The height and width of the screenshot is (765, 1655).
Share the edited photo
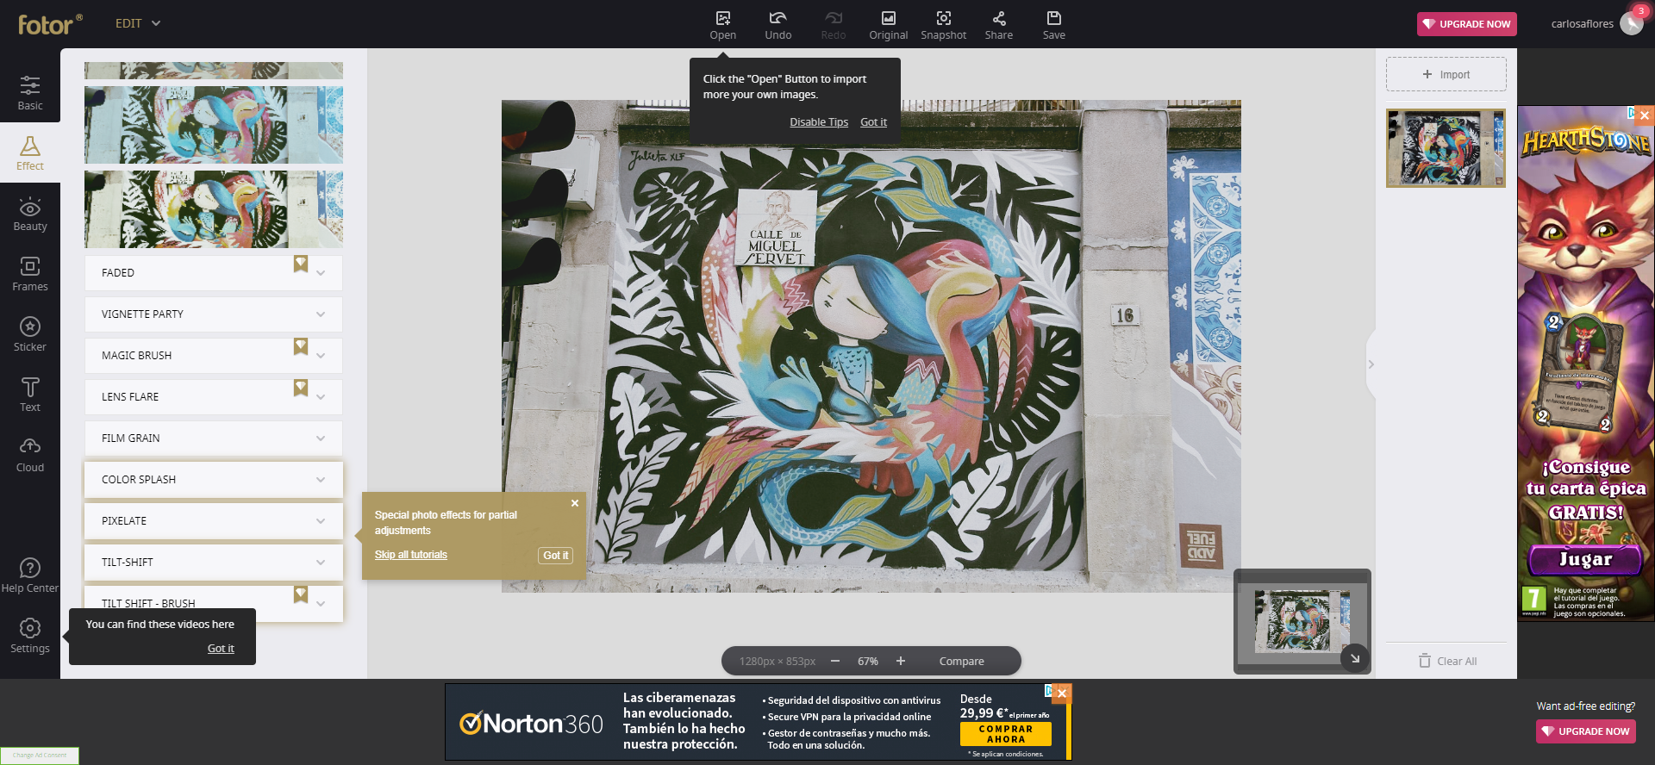point(998,24)
